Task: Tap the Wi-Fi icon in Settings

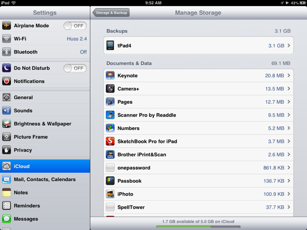Action: 7,39
